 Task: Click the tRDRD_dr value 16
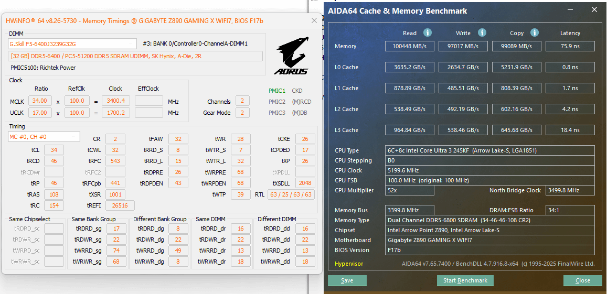241,228
